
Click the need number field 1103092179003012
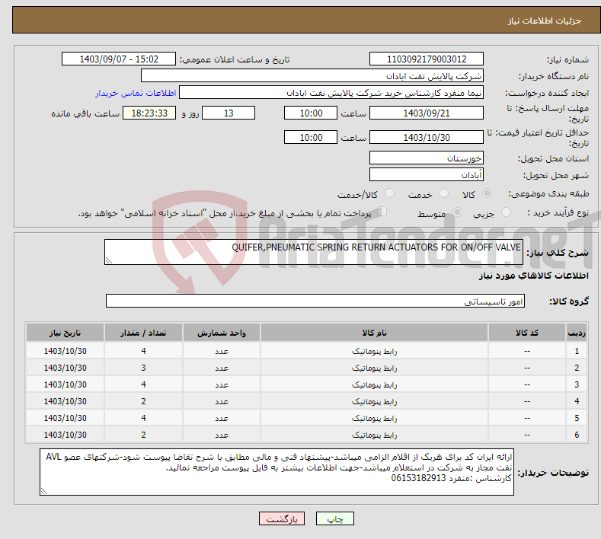click(427, 59)
